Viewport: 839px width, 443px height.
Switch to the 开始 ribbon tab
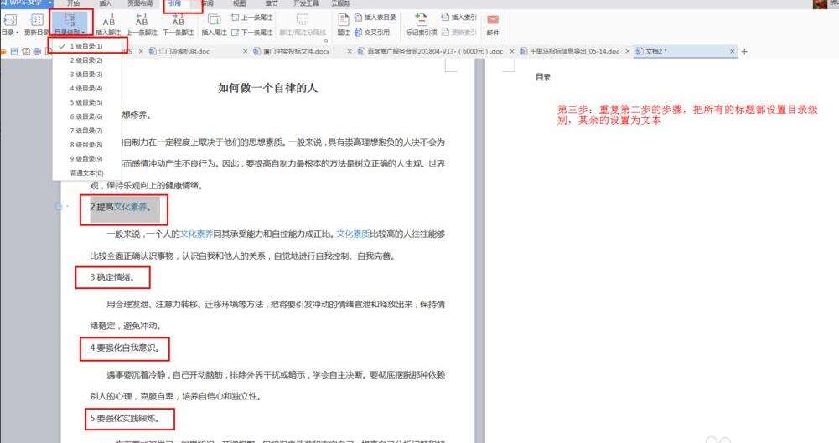pos(73,3)
